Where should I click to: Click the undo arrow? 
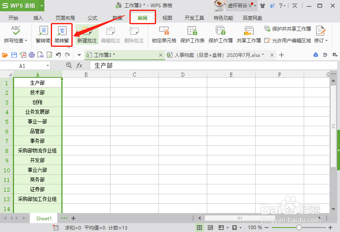coord(58,55)
